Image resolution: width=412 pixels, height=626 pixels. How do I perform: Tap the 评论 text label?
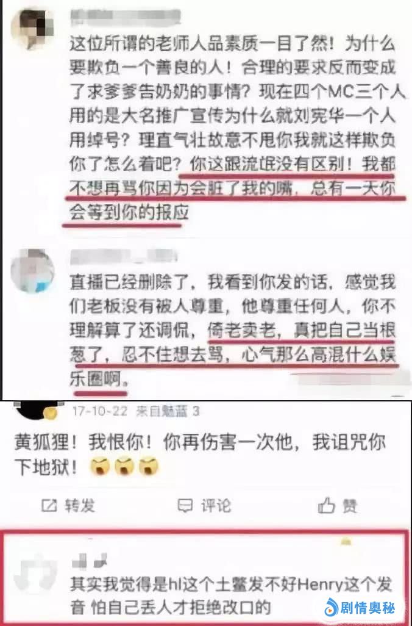click(x=216, y=505)
